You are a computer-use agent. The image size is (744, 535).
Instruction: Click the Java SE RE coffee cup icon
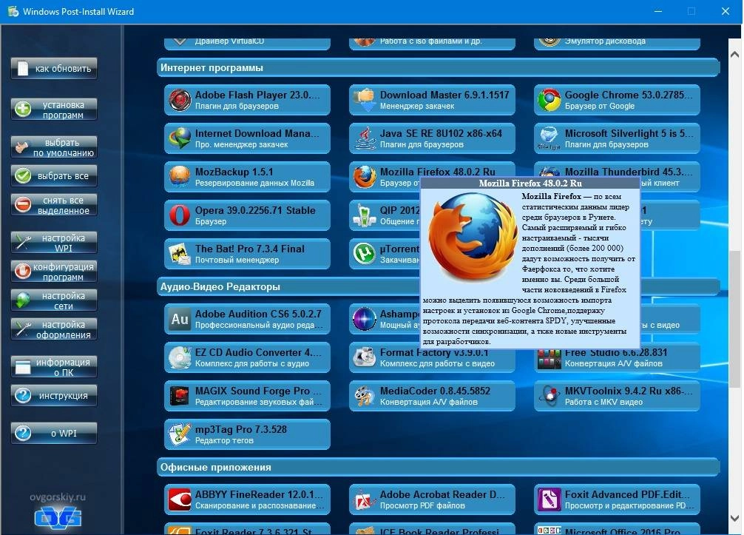point(364,138)
